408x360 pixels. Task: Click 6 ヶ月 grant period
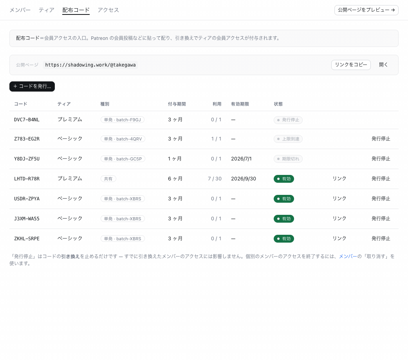pos(175,179)
